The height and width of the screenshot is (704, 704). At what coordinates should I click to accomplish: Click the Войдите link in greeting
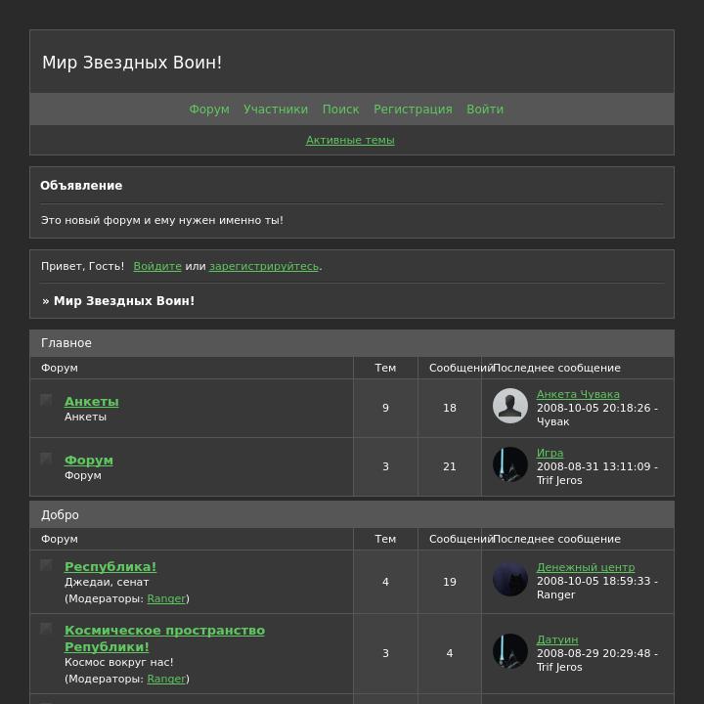click(157, 266)
